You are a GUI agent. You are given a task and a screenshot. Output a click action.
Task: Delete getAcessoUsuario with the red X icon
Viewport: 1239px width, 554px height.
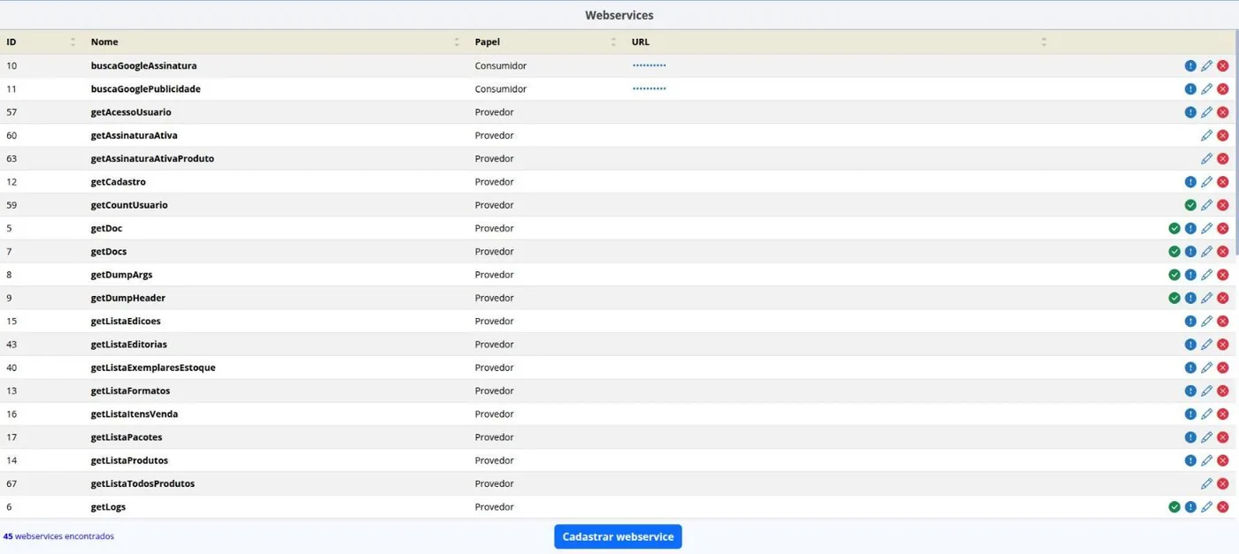tap(1223, 112)
